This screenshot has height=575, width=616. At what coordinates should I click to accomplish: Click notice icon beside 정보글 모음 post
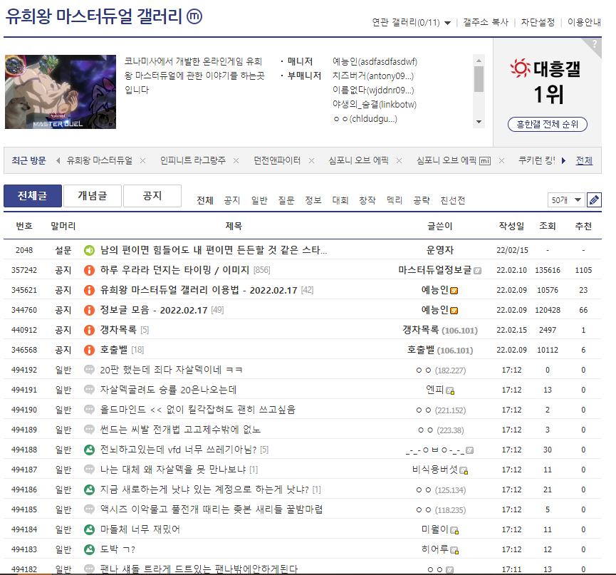pos(89,310)
